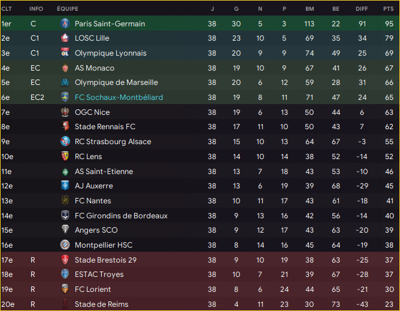Open the FC Sochaux-Montbéliard team link
This screenshot has height=311, width=400.
(x=119, y=97)
